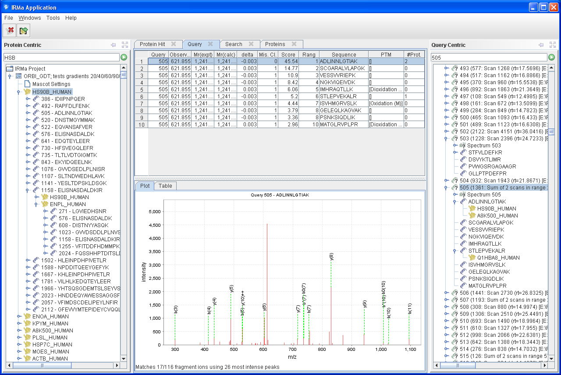
Task: Expand the ENOA_HUMAN protein node
Action: pyautogui.click(x=19, y=316)
